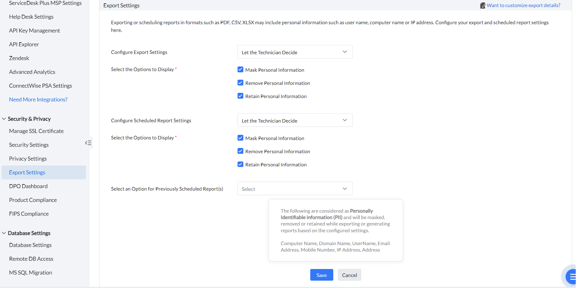The width and height of the screenshot is (576, 288).
Task: Uncheck Remove Personal Information under export settings
Action: point(240,83)
